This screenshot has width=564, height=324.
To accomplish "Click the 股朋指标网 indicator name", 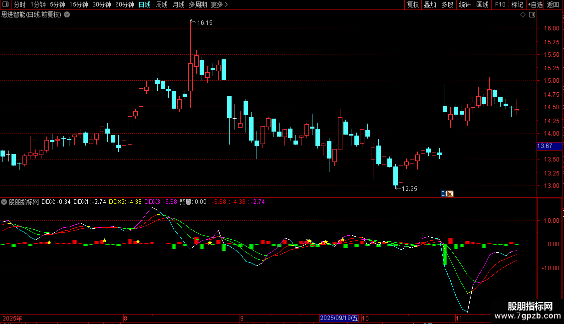I will pos(24,202).
